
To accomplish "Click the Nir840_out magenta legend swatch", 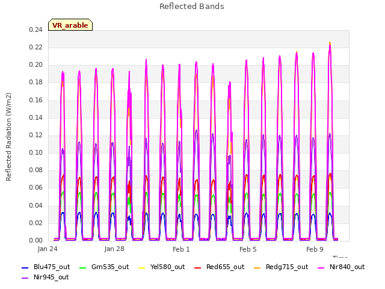I will 321,267.
